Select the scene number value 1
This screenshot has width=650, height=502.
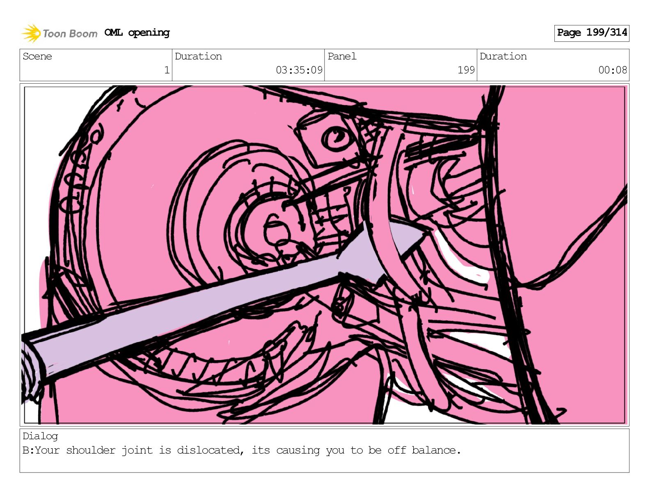[167, 70]
